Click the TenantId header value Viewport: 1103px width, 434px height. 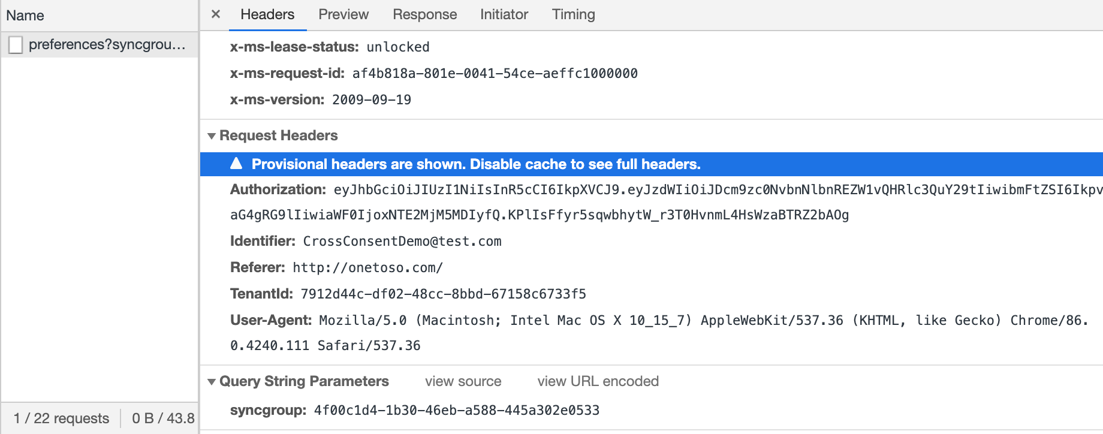(443, 294)
